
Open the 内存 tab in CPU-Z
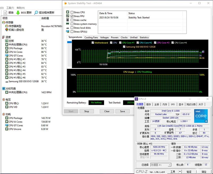coord(165,104)
